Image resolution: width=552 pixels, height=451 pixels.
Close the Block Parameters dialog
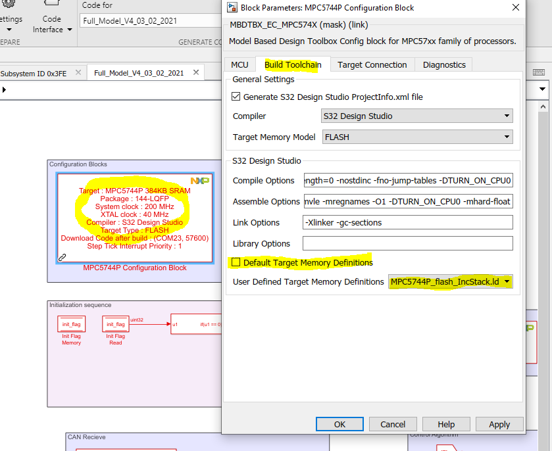point(515,7)
